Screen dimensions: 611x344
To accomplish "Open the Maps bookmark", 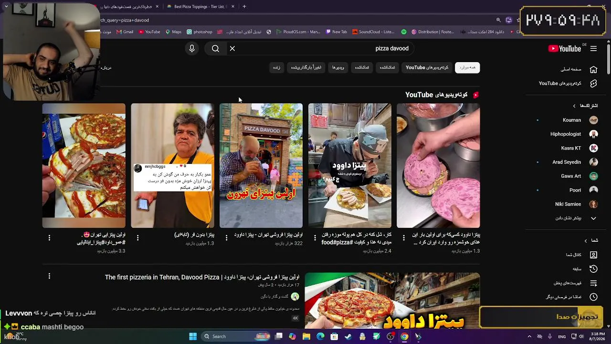I will [x=173, y=32].
